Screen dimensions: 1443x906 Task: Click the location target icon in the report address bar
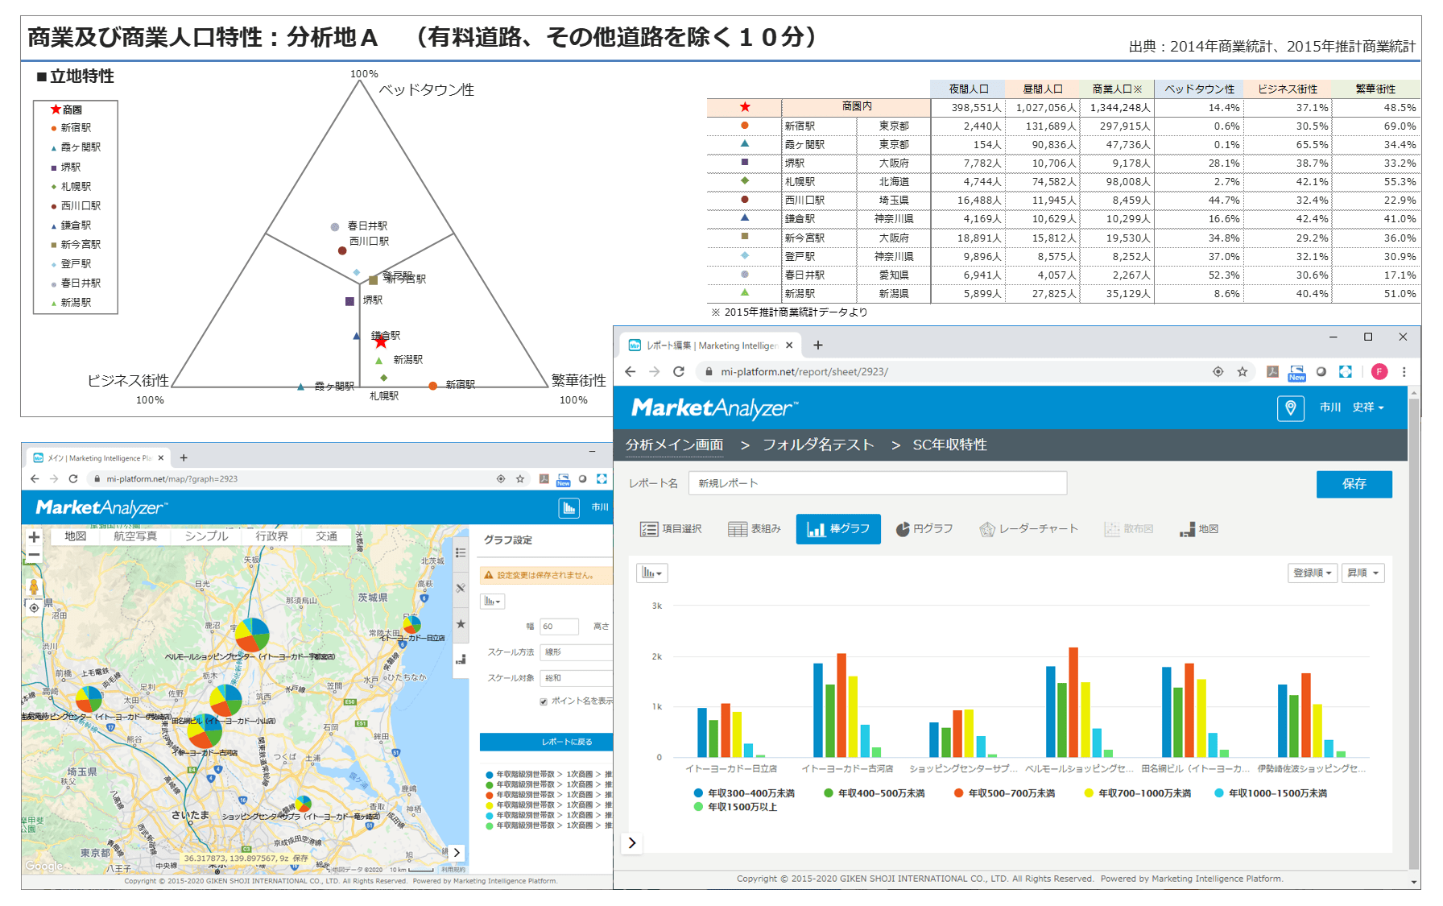pyautogui.click(x=1218, y=372)
